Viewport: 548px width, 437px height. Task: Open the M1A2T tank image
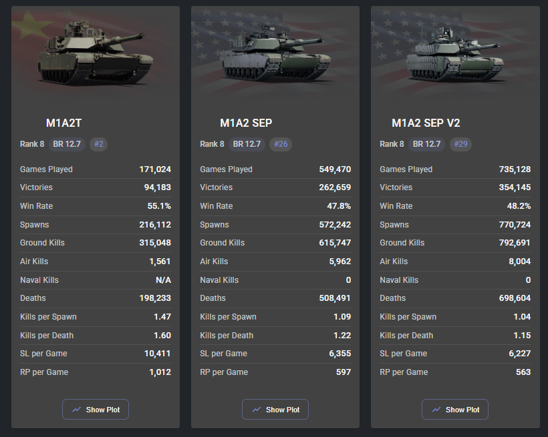click(96, 52)
